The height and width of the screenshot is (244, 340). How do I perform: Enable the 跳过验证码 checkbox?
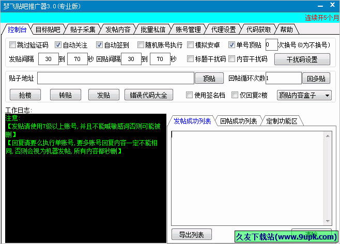12,45
